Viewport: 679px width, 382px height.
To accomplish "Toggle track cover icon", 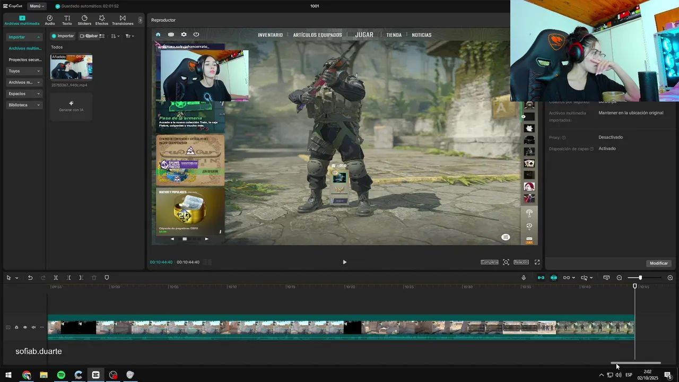I will [x=8, y=327].
